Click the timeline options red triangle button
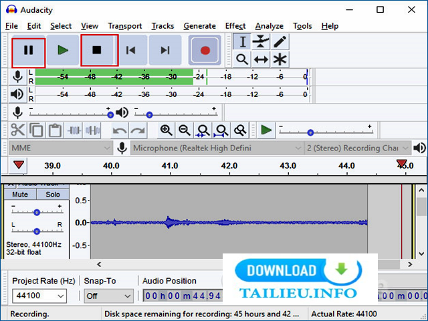 (18, 165)
